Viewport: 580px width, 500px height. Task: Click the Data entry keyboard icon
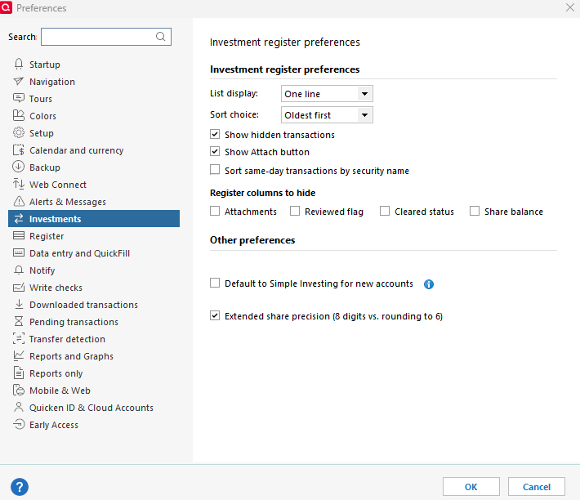(x=19, y=252)
